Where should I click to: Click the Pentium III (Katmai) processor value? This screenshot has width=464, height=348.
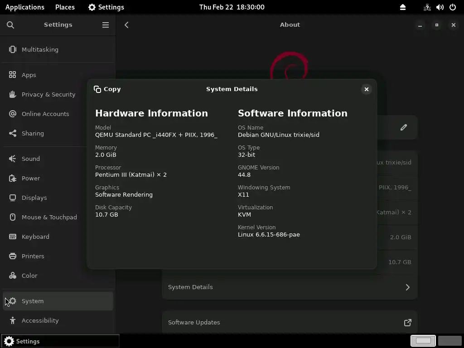point(131,175)
